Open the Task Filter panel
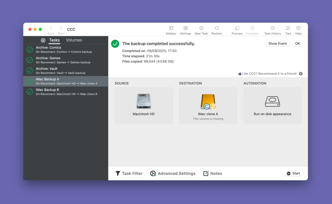332x204 pixels. [x=129, y=173]
